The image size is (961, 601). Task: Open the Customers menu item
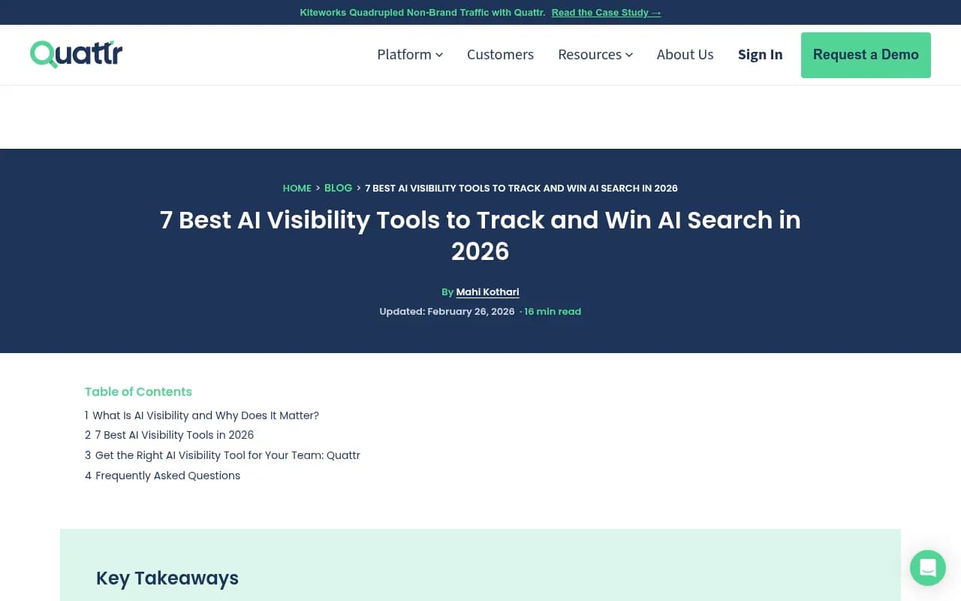(500, 55)
